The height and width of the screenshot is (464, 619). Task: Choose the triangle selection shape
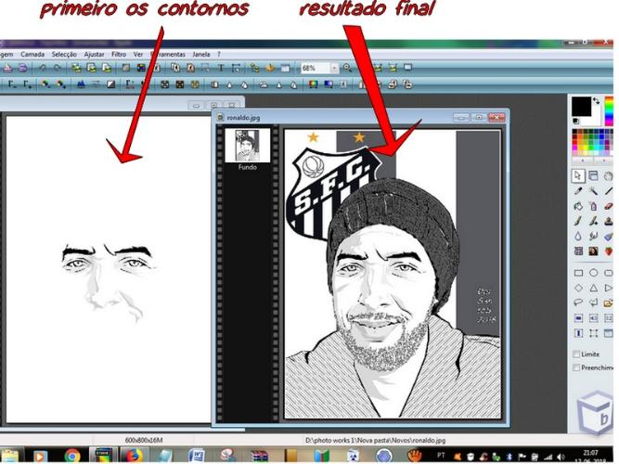tap(593, 288)
